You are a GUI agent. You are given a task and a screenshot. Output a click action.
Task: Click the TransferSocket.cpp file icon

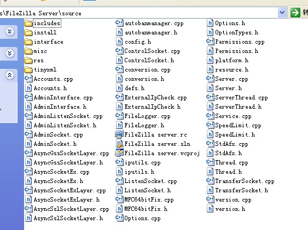pyautogui.click(x=210, y=181)
